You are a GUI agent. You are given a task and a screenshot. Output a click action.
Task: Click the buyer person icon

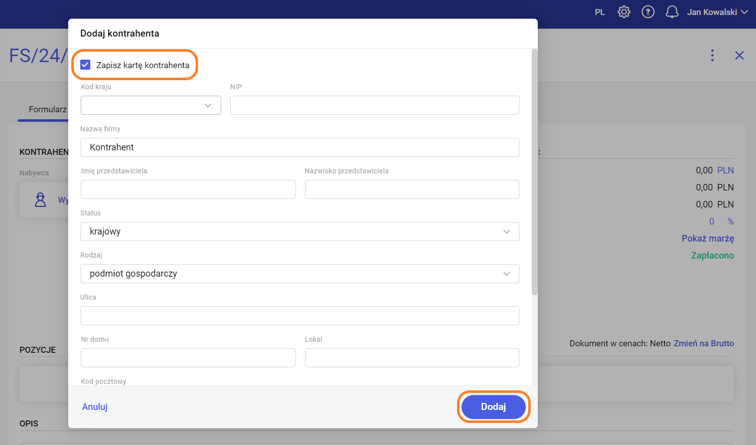[x=40, y=200]
